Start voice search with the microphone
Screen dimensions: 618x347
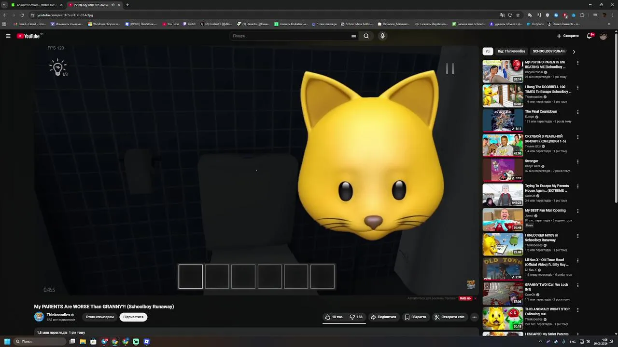(382, 36)
